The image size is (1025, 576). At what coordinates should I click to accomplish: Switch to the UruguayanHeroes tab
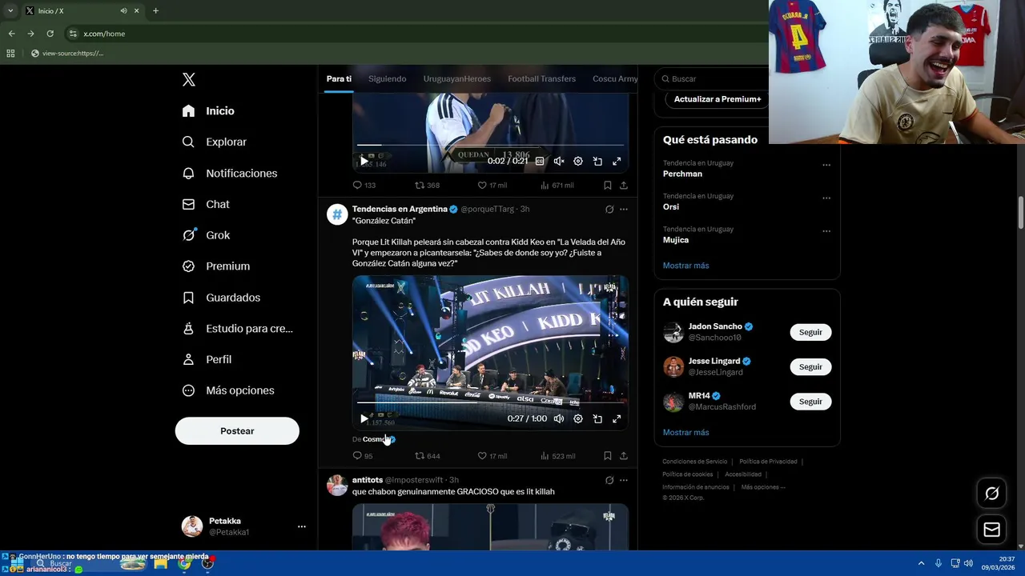click(457, 78)
